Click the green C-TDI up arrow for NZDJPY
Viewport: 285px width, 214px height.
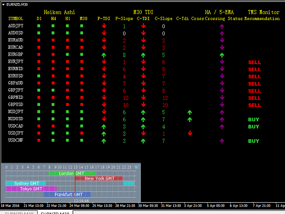pyautogui.click(x=143, y=112)
